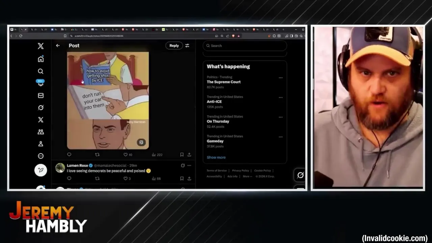Open Ads info footer link
This screenshot has width=432, height=243.
[233, 177]
